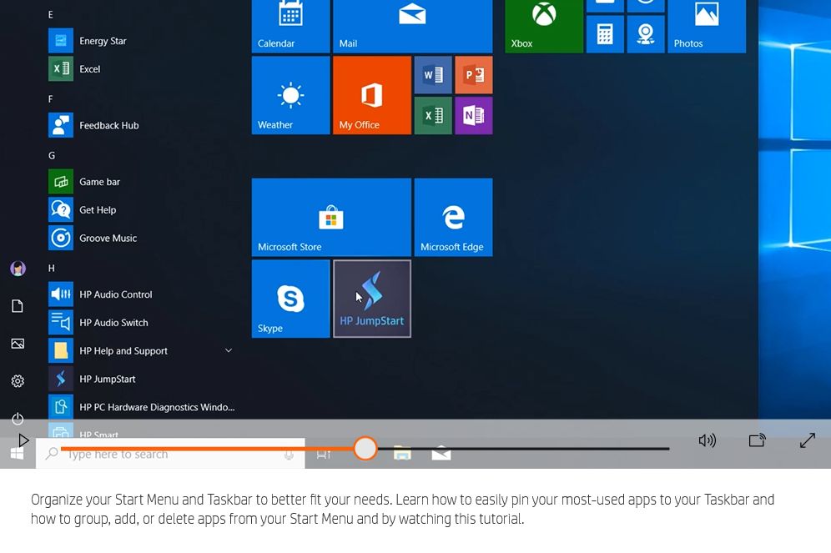
Task: Open Pictures from Start sidebar
Action: point(18,344)
